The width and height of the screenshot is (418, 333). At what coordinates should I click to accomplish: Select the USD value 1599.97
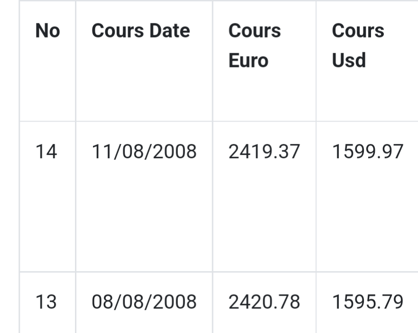pos(368,152)
